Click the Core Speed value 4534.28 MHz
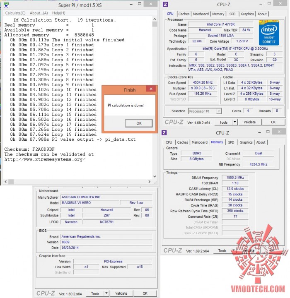The width and height of the screenshot is (290, 298). tap(203, 82)
